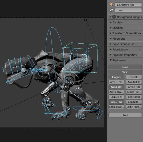143x142 pixels.
Task: Expand the Properties panel
Action: click(110, 38)
